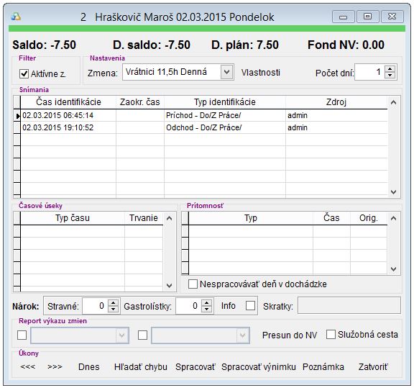Viewport: 414px width, 388px height.
Task: Click the Spracovať button
Action: 195,367
